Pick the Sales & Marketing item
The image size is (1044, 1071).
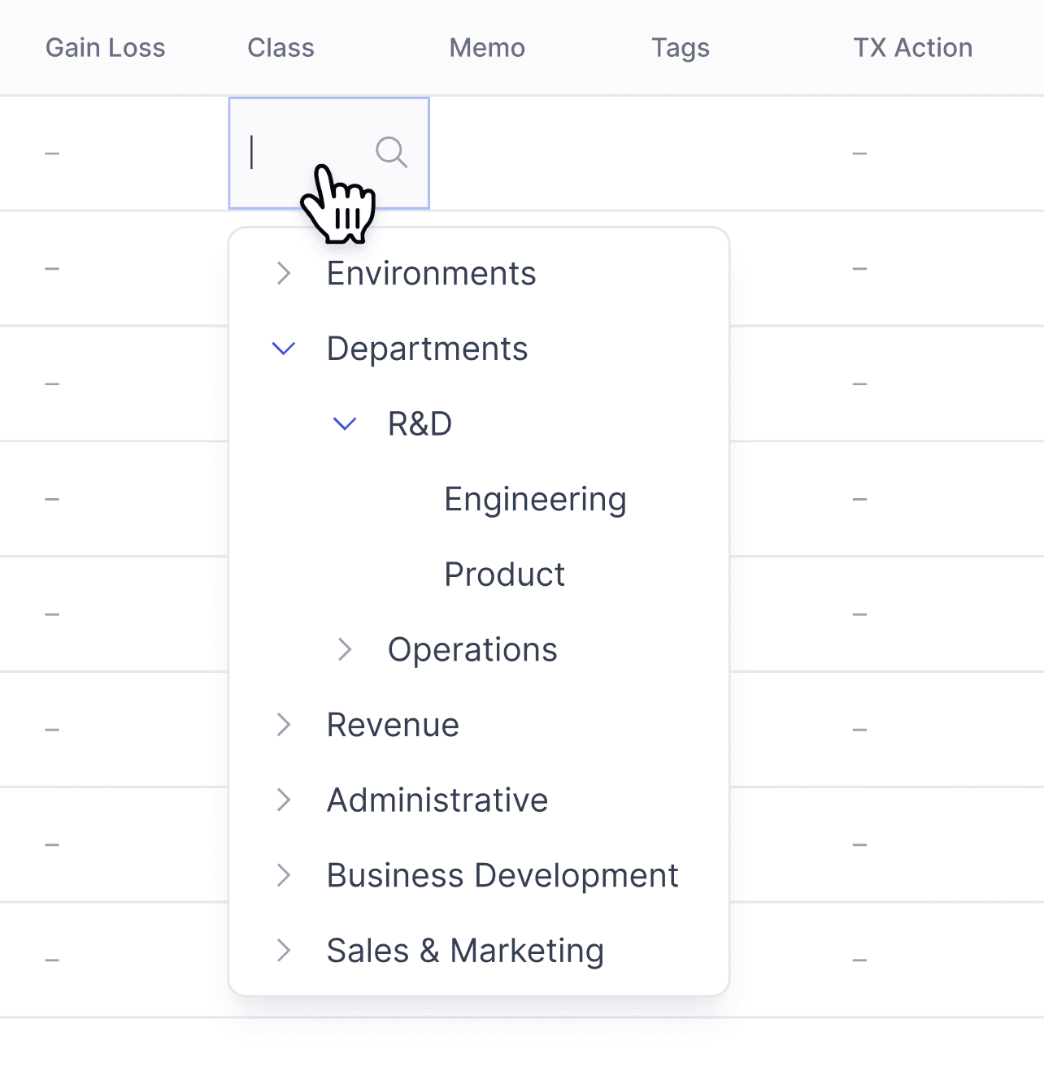pyautogui.click(x=465, y=951)
